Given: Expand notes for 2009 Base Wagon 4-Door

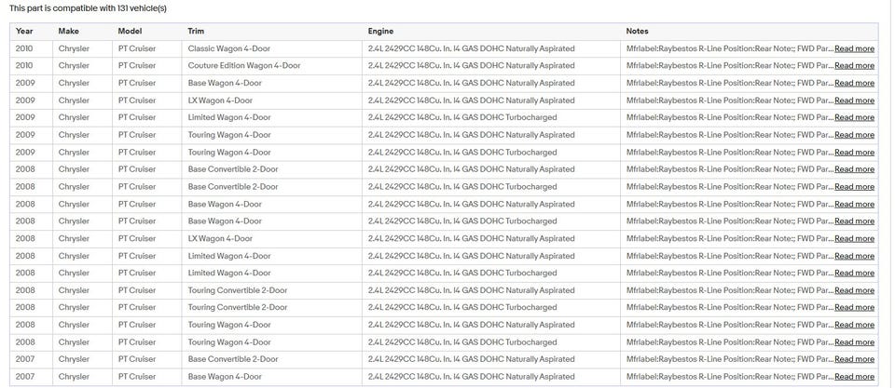Looking at the screenshot, I should tap(854, 84).
